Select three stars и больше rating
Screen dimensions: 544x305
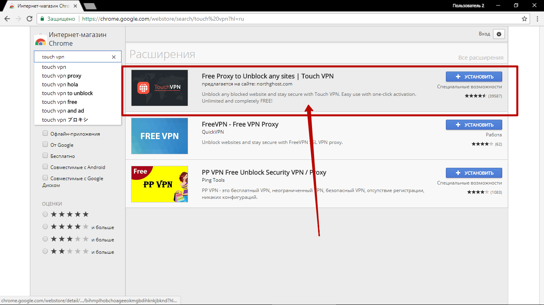pyautogui.click(x=45, y=239)
